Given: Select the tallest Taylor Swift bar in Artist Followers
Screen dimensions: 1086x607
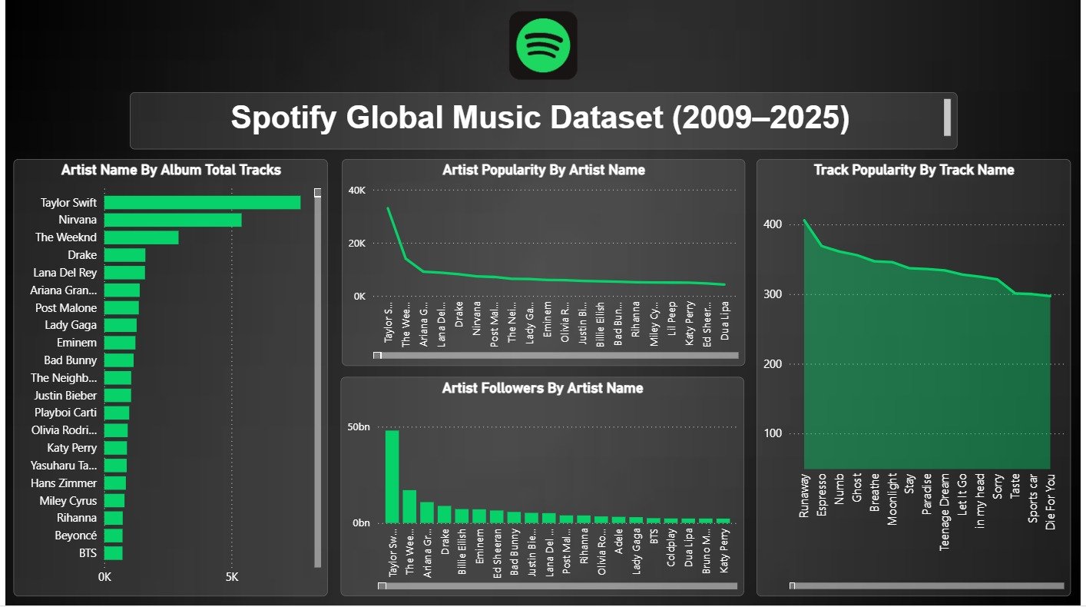Looking at the screenshot, I should (x=392, y=476).
